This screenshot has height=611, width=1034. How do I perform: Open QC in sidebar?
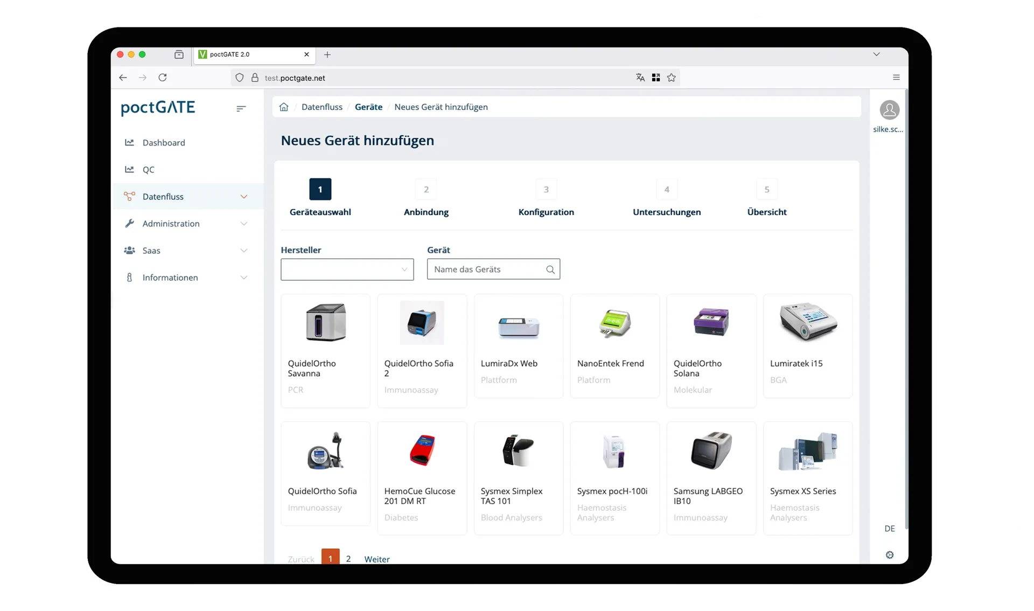tap(187, 169)
